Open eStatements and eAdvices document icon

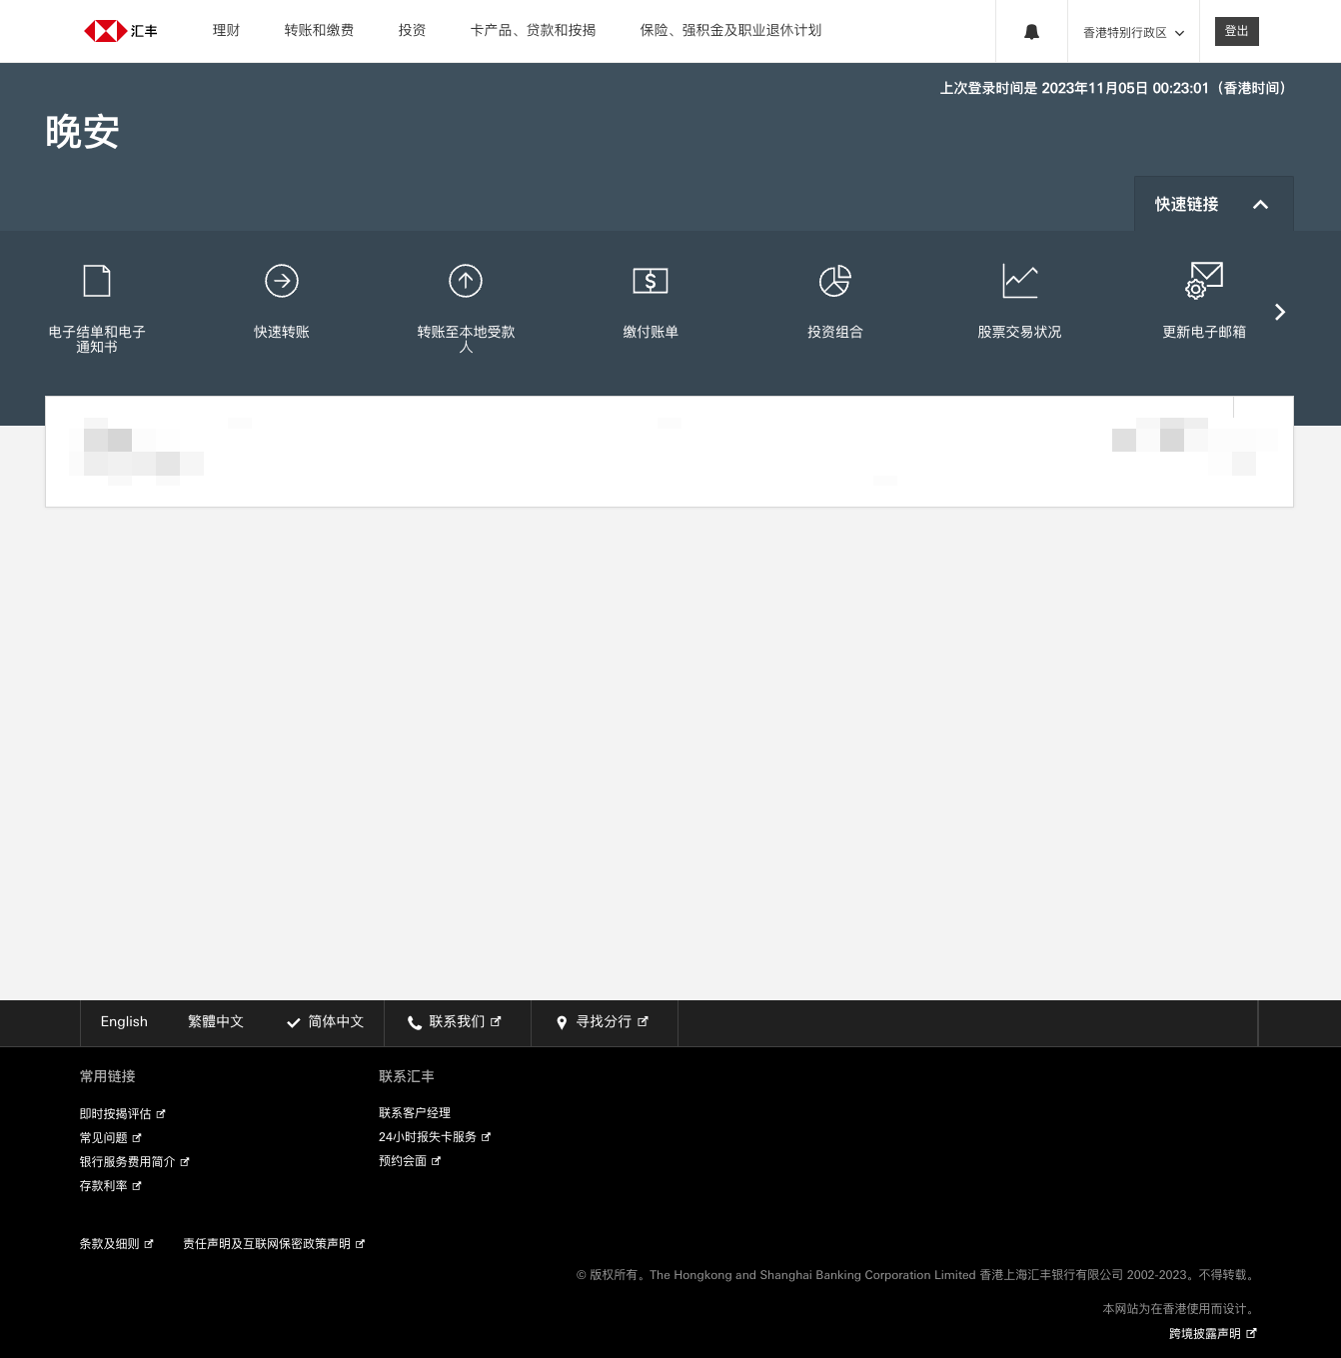97,281
